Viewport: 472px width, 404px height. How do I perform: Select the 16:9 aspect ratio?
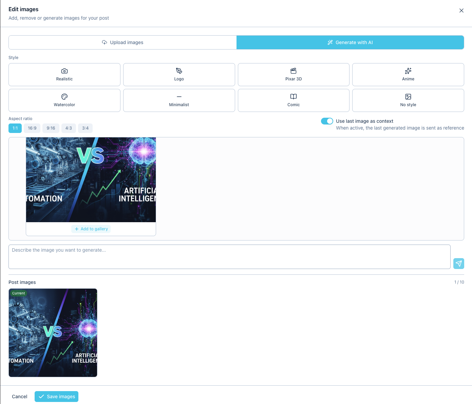click(x=32, y=128)
